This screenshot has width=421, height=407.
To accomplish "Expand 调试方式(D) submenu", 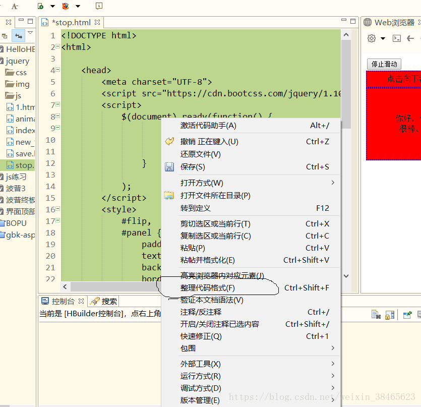I will coord(251,388).
